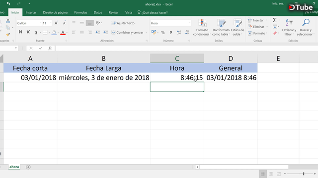Open the Calibri font name dropdown

(41, 23)
